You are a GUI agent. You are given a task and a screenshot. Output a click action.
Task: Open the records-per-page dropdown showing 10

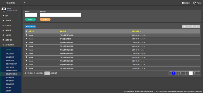47,73
